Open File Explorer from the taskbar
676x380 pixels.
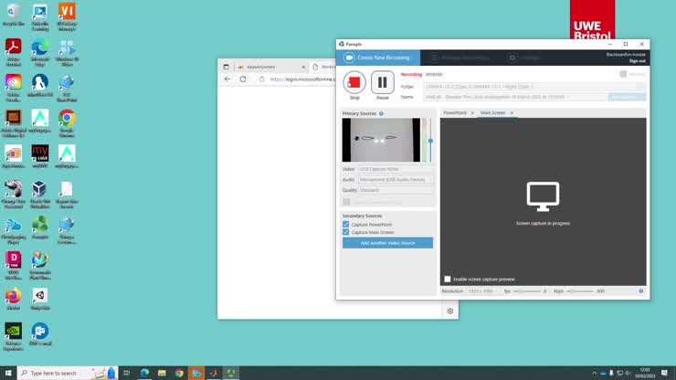(162, 373)
